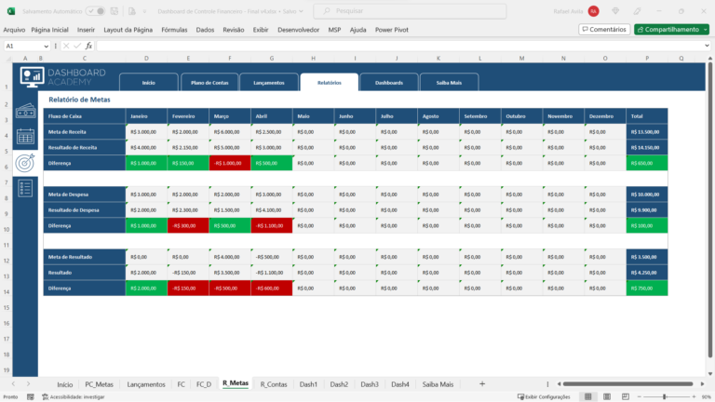
Task: Click the Lançamentos dashboard navigation button
Action: [x=269, y=83]
